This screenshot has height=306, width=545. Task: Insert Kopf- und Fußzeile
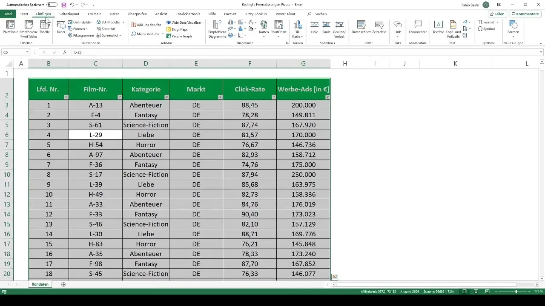(x=453, y=28)
